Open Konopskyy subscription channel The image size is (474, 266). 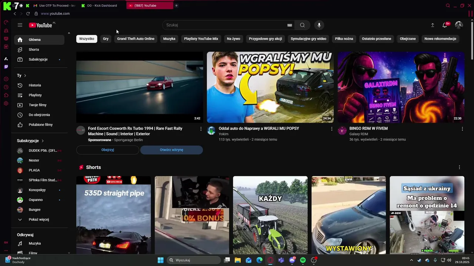(39, 190)
